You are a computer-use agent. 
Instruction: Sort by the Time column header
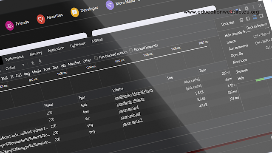(203, 70)
